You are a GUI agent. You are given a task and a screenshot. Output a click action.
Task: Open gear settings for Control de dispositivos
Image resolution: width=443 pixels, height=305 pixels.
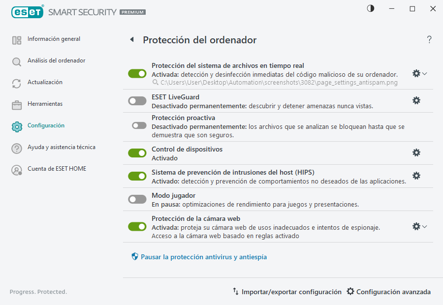[416, 152]
